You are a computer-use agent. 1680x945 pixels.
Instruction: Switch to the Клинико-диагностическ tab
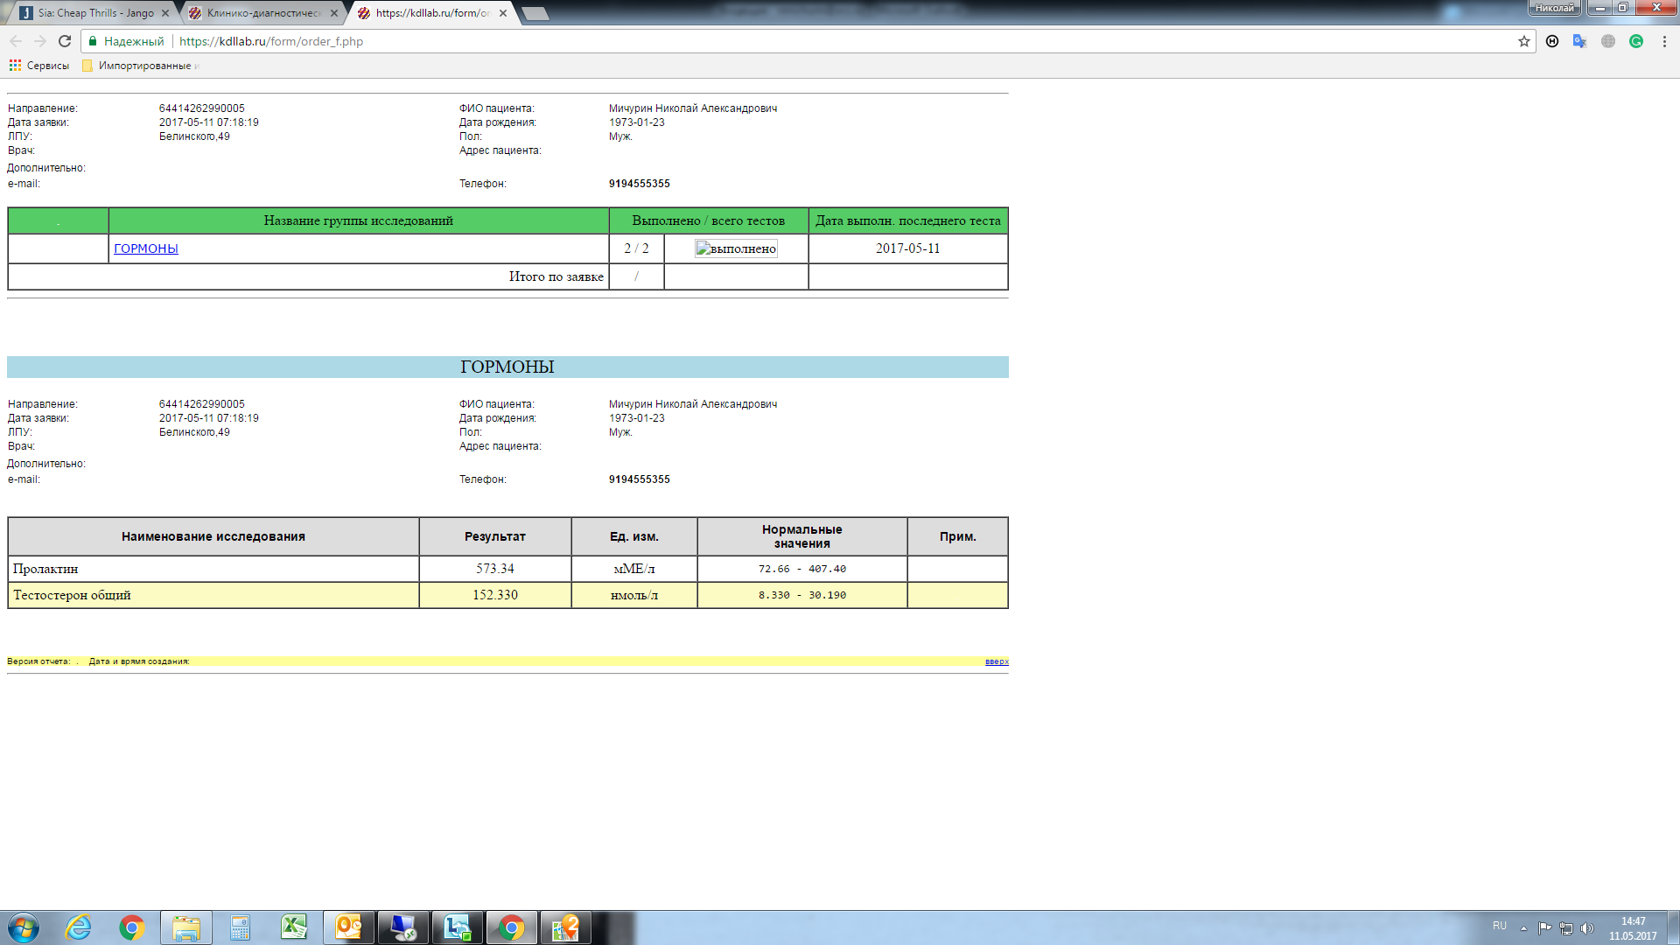pyautogui.click(x=262, y=13)
